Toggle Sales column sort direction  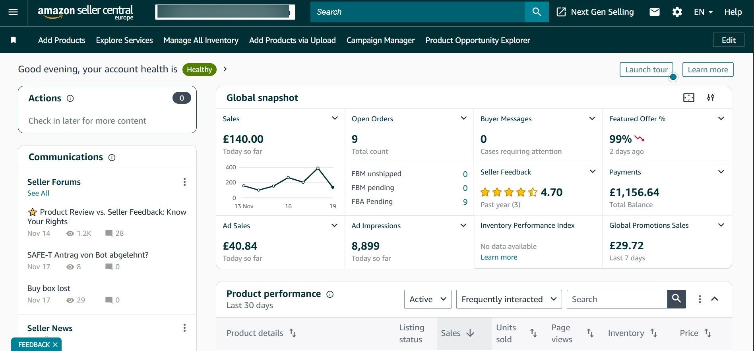470,333
